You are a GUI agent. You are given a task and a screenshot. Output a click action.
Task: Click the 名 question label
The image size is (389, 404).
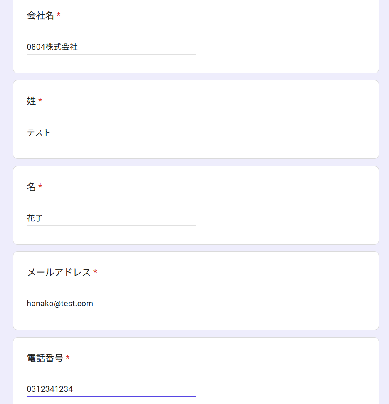tap(31, 186)
